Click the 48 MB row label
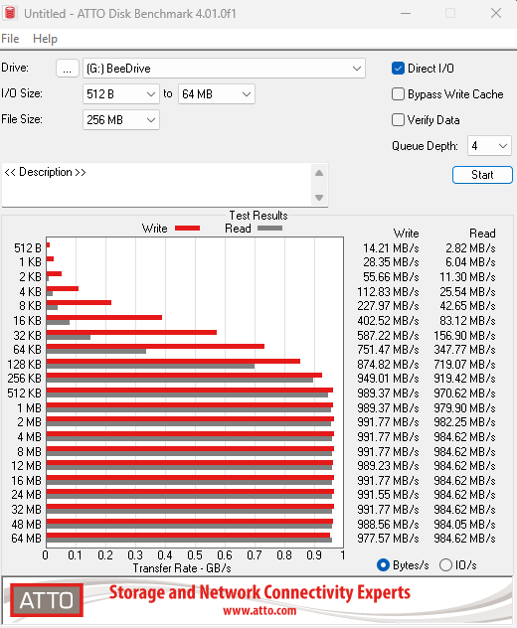This screenshot has height=628, width=517. tap(26, 525)
